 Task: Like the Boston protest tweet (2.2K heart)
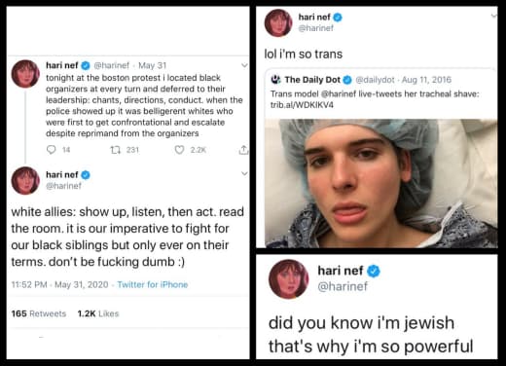[179, 150]
